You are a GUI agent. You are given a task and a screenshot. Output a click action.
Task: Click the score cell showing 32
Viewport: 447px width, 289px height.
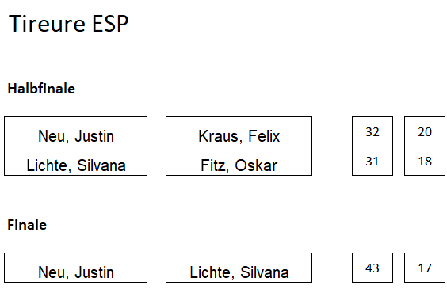click(x=372, y=131)
